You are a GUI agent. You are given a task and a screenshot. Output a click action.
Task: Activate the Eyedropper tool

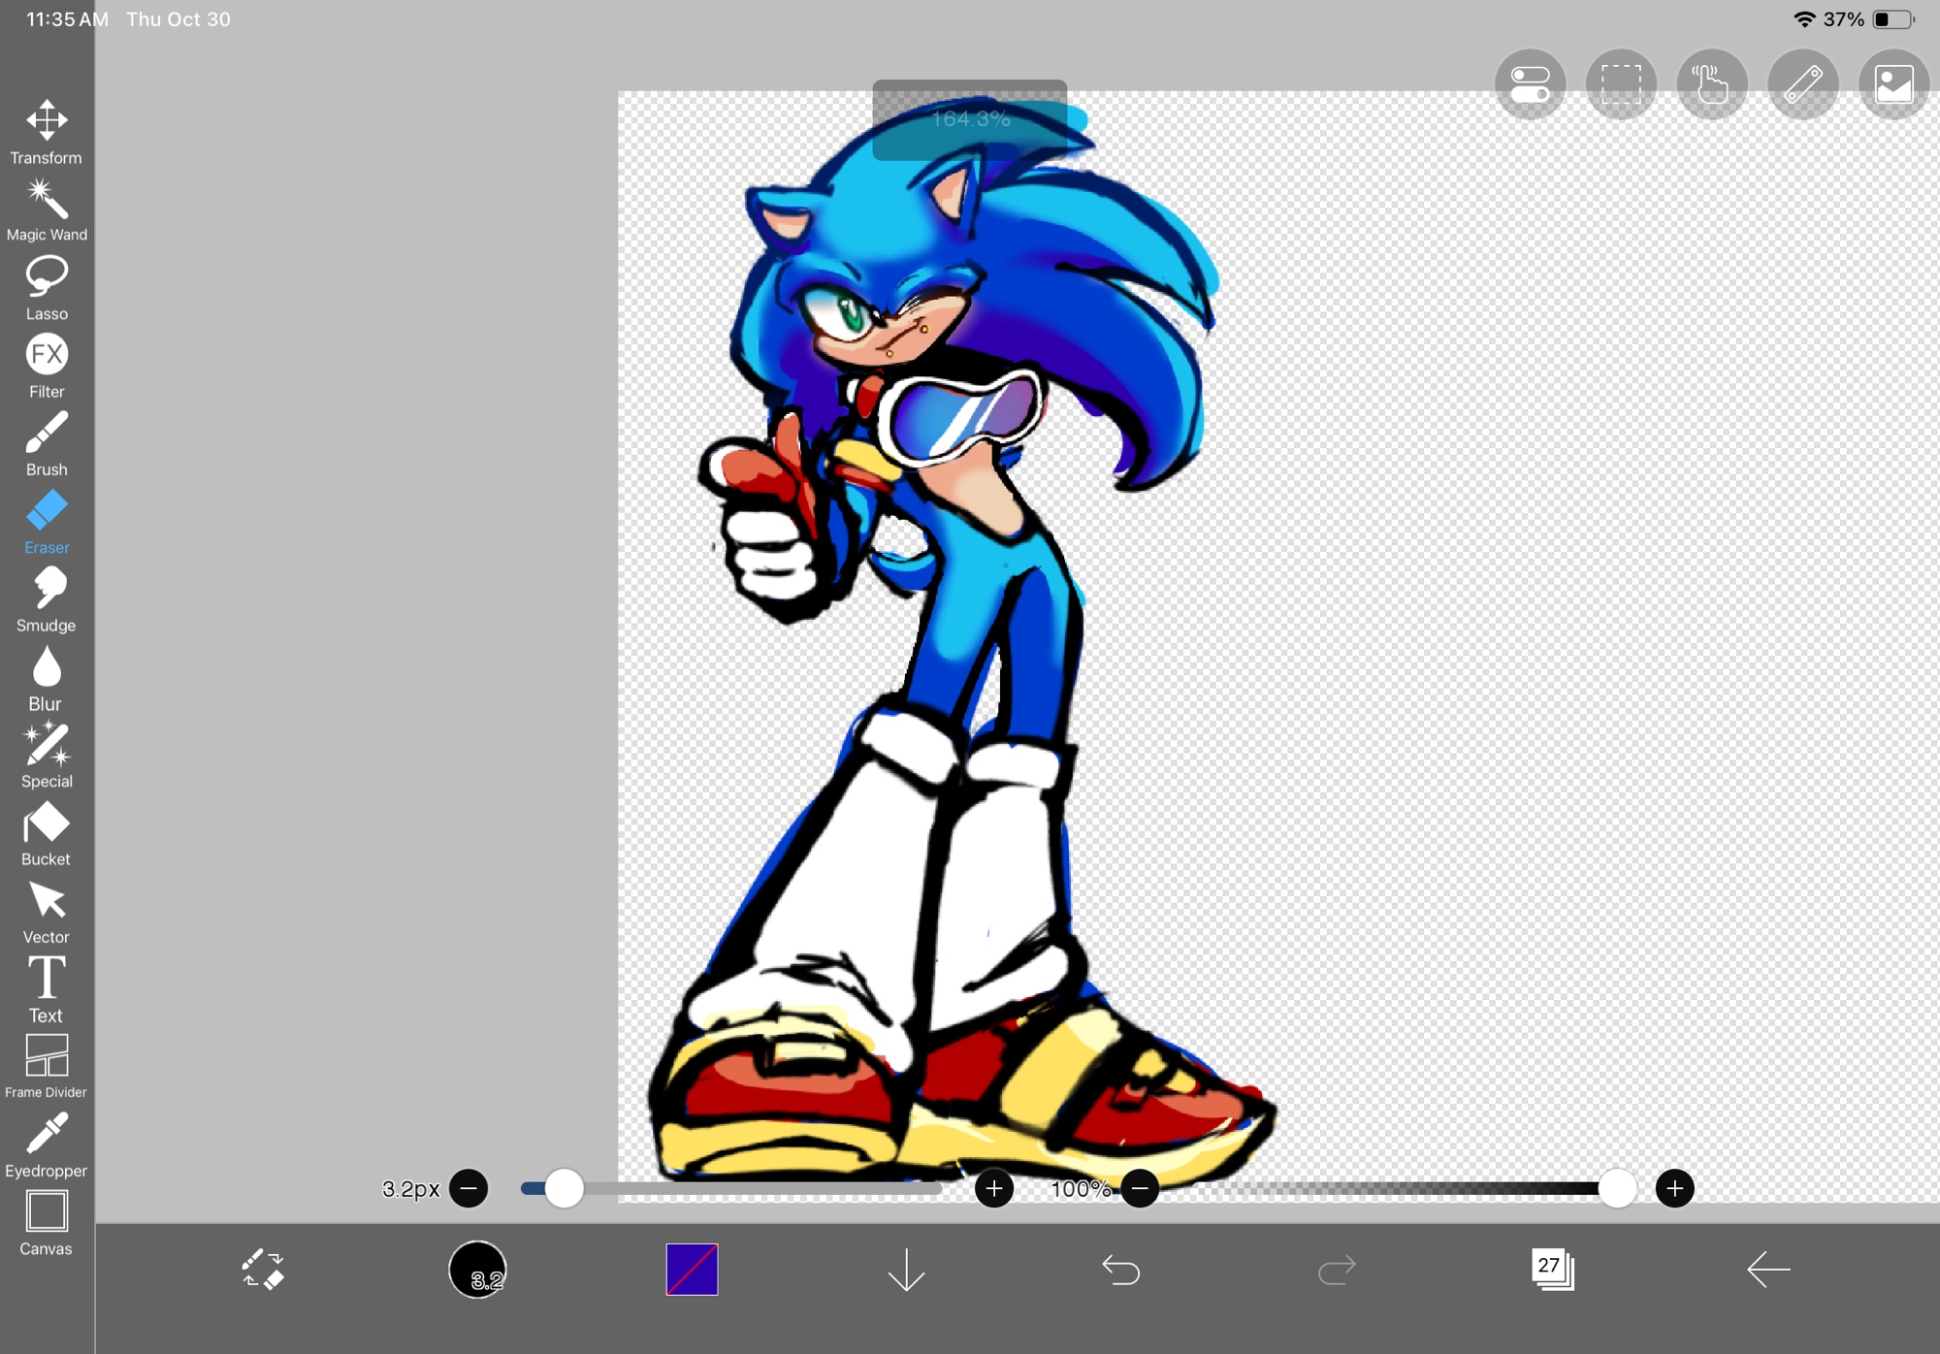pos(47,1144)
